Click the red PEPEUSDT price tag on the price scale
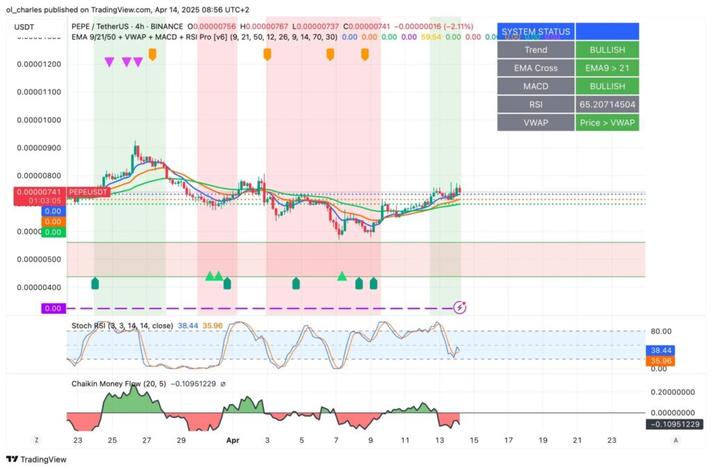Viewport: 712px width, 470px height. point(89,191)
